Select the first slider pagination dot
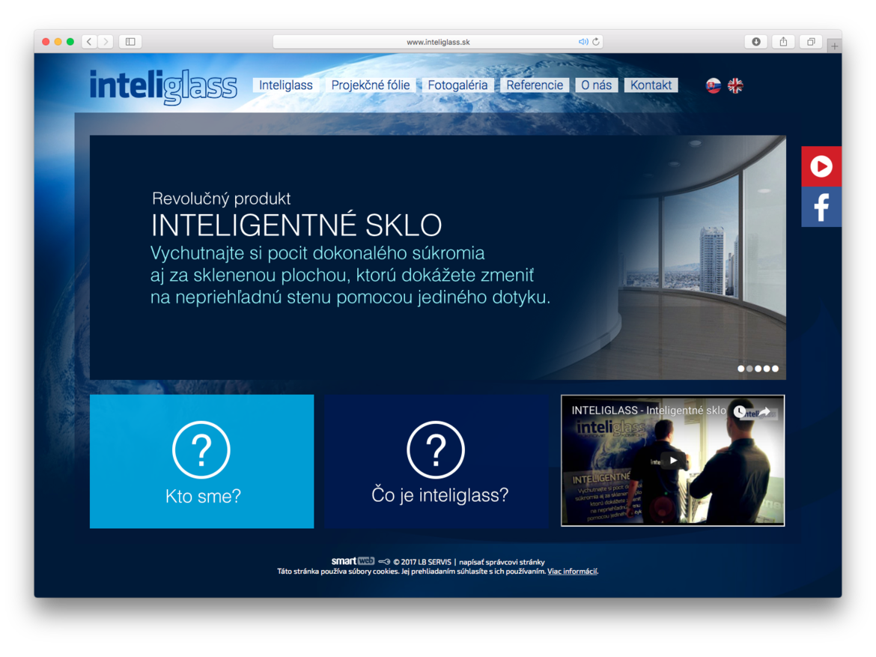876x657 pixels. [740, 369]
